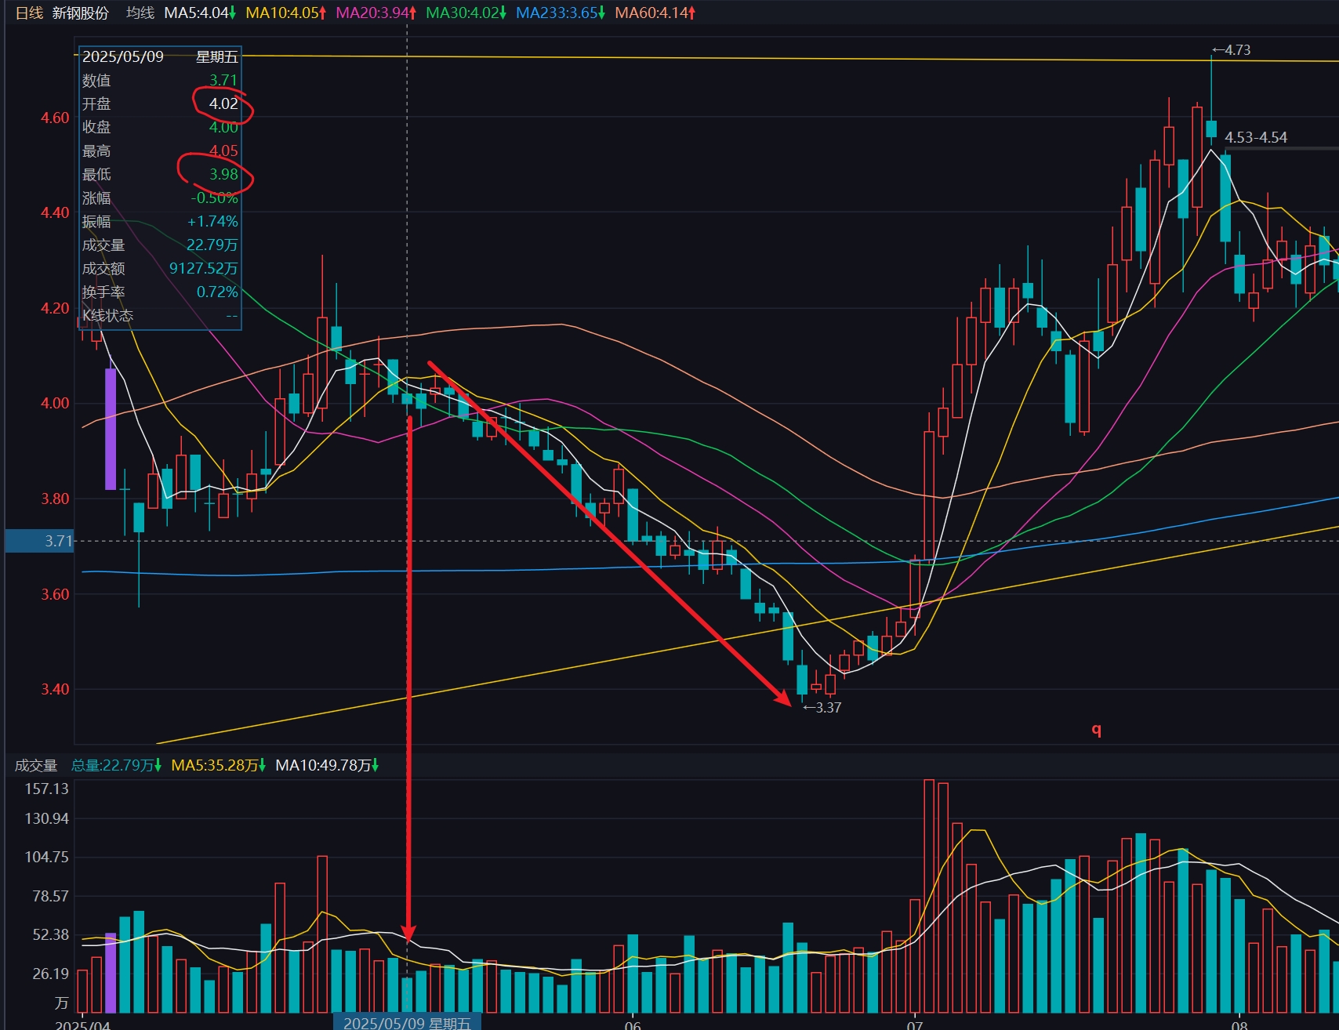Click the 新钢股份 stock name
This screenshot has width=1339, height=1030.
point(80,13)
